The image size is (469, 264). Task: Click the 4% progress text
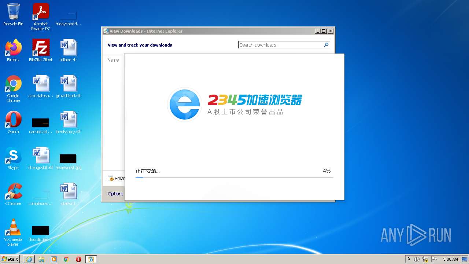tap(326, 171)
